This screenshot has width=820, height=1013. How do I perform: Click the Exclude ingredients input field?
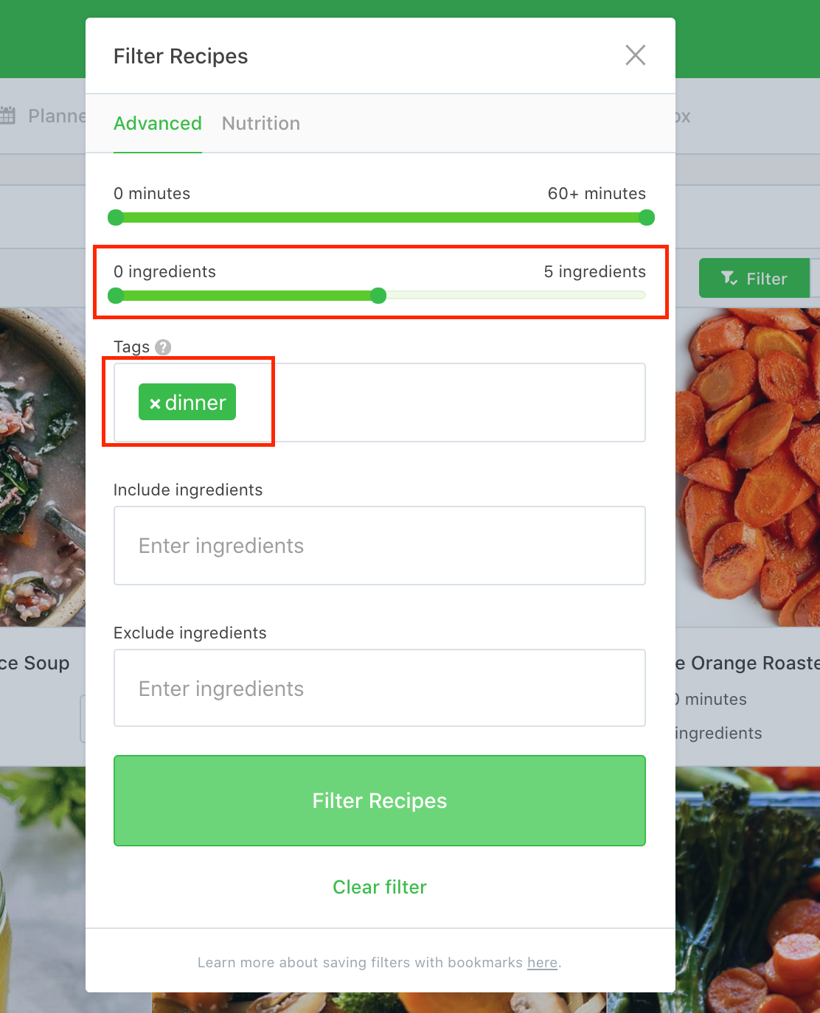[x=379, y=688]
